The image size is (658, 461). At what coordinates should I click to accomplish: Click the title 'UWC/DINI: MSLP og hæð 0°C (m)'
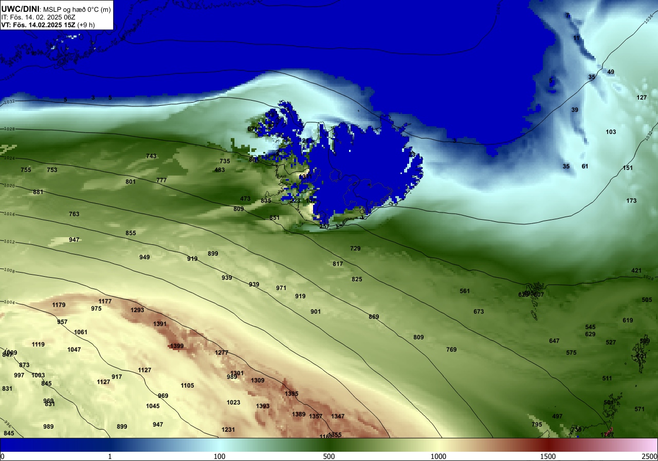[x=56, y=9]
